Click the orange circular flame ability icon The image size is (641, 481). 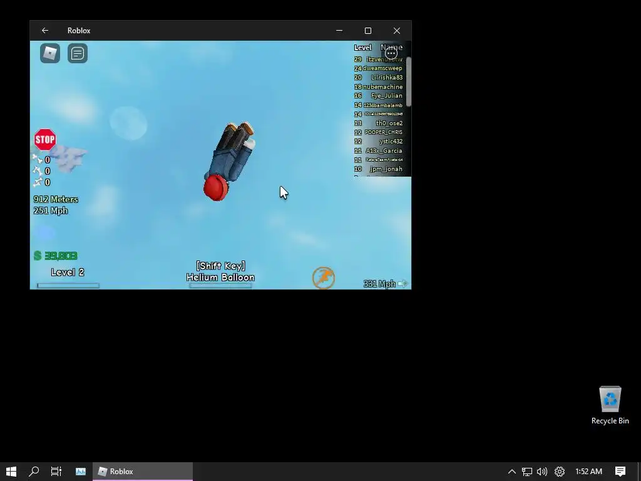[x=324, y=278]
